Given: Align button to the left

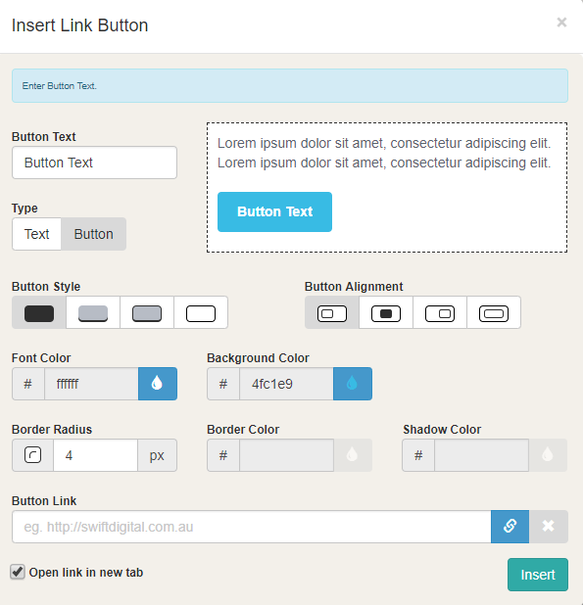Looking at the screenshot, I should (332, 312).
